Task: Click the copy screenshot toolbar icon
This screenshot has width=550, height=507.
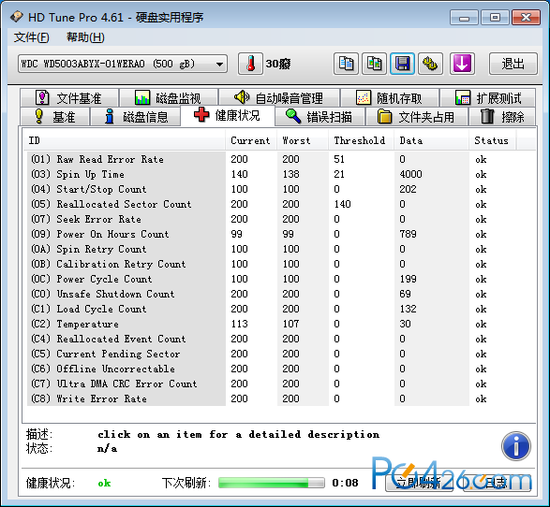Action: point(374,64)
